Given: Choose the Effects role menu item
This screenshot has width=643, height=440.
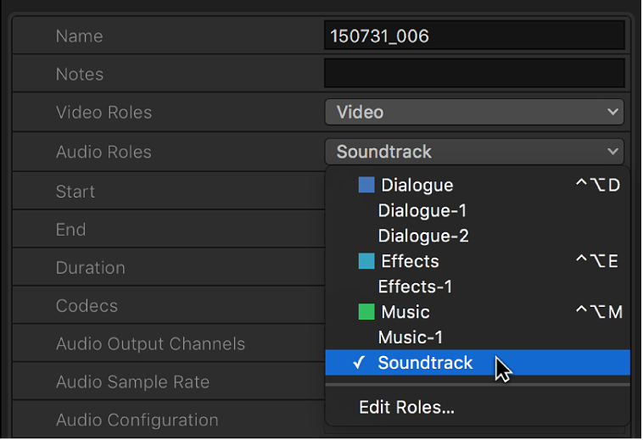Looking at the screenshot, I should (410, 261).
